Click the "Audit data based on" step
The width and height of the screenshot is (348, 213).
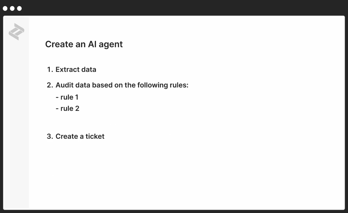pyautogui.click(x=122, y=85)
